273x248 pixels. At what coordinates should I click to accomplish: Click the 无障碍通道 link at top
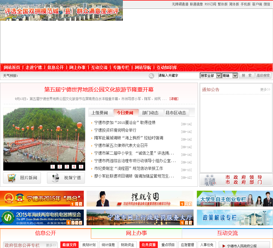(x=180, y=4)
